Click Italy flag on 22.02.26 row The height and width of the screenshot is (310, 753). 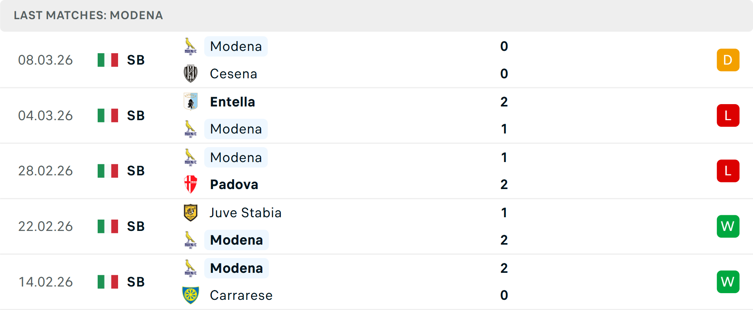click(108, 226)
